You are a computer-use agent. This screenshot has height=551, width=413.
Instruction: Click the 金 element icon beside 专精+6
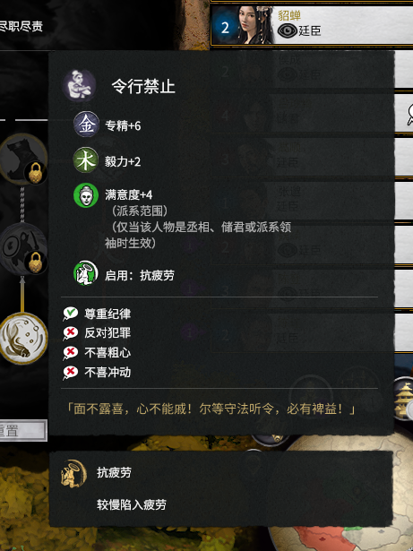[86, 125]
